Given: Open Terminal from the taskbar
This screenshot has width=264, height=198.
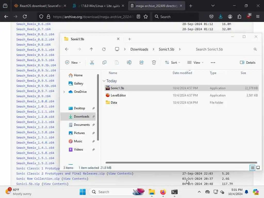Looking at the screenshot, I should click(x=175, y=192).
